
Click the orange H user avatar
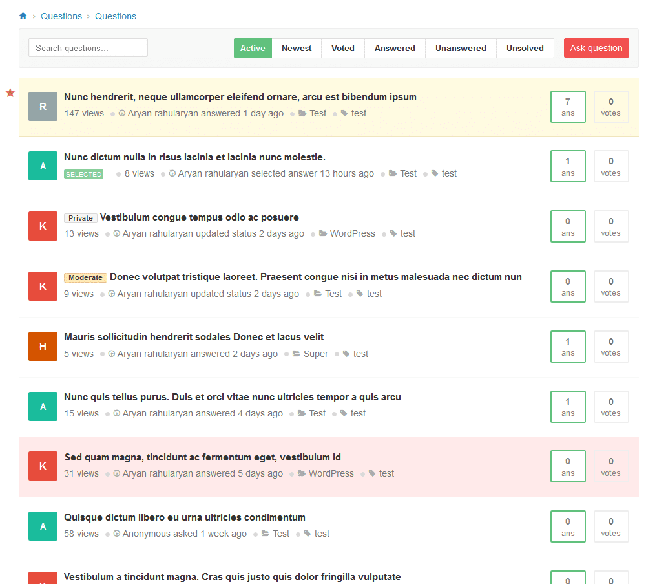(x=43, y=346)
